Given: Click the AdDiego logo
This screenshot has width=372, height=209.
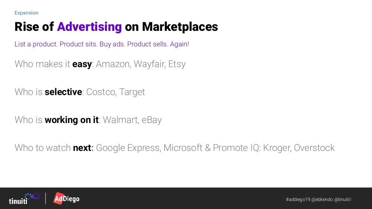Looking at the screenshot, I should (66, 198).
